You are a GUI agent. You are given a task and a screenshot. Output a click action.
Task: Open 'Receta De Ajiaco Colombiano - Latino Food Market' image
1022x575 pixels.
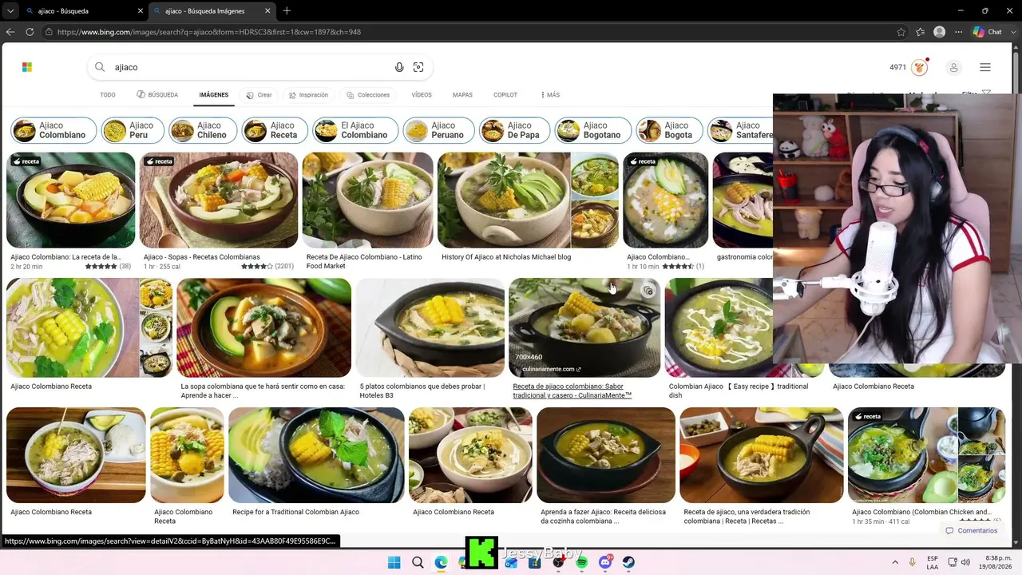[x=367, y=200]
